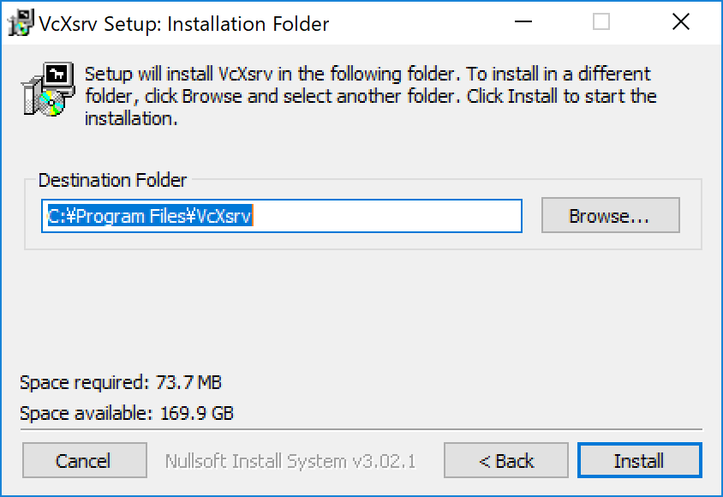Click the disabled maximize button
The image size is (723, 497).
coord(602,23)
